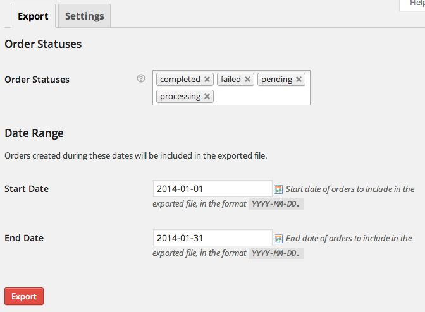
Task: Click empty area of Order Statuses multiselect box
Action: (262, 97)
